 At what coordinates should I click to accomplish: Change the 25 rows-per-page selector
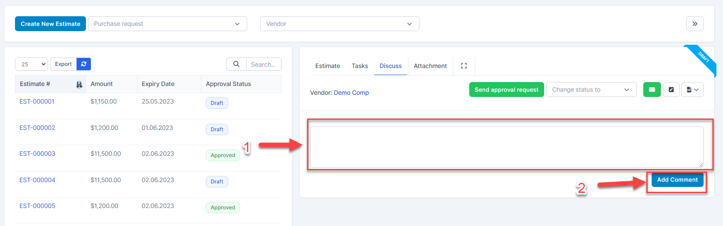[31, 64]
